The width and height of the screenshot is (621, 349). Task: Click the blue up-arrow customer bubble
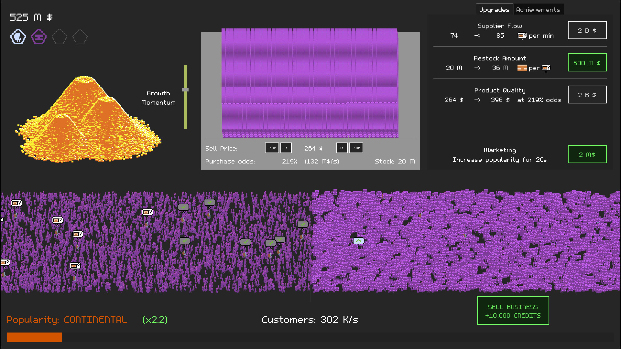pos(359,241)
